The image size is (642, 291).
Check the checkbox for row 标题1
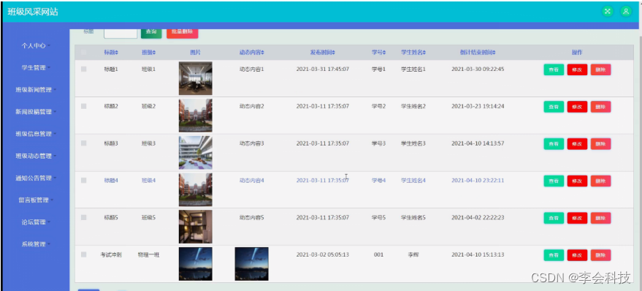point(84,69)
